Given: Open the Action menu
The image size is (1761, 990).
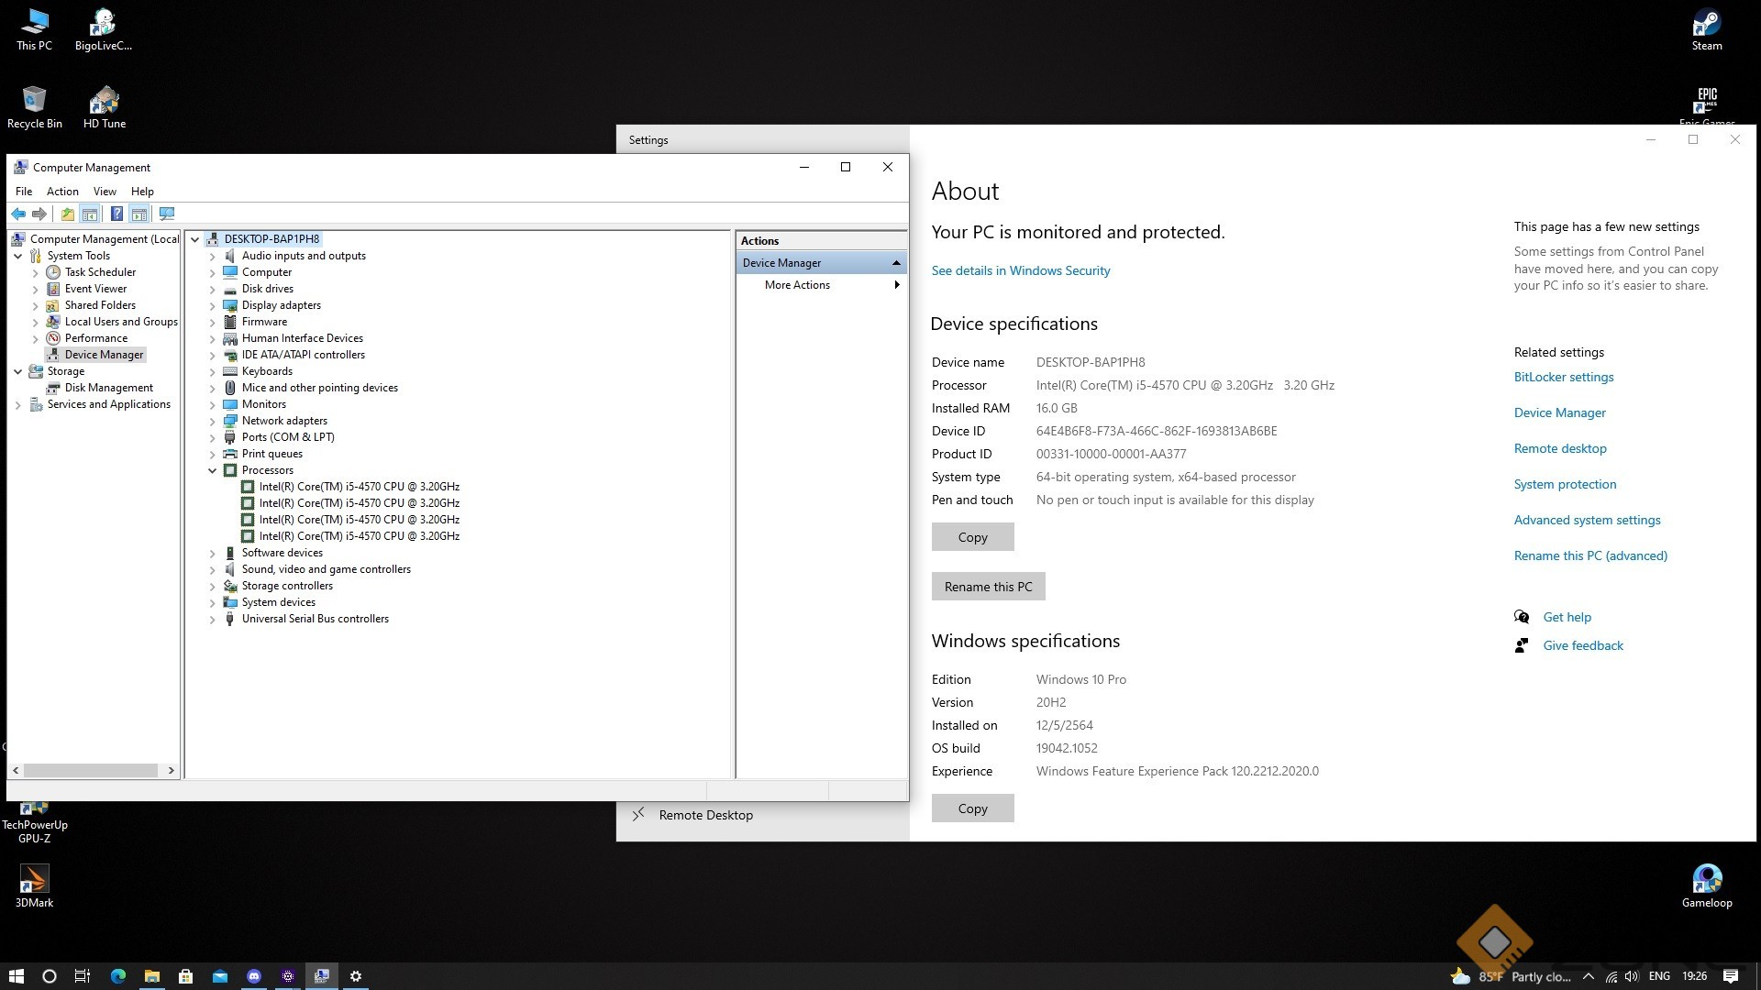Looking at the screenshot, I should (62, 192).
